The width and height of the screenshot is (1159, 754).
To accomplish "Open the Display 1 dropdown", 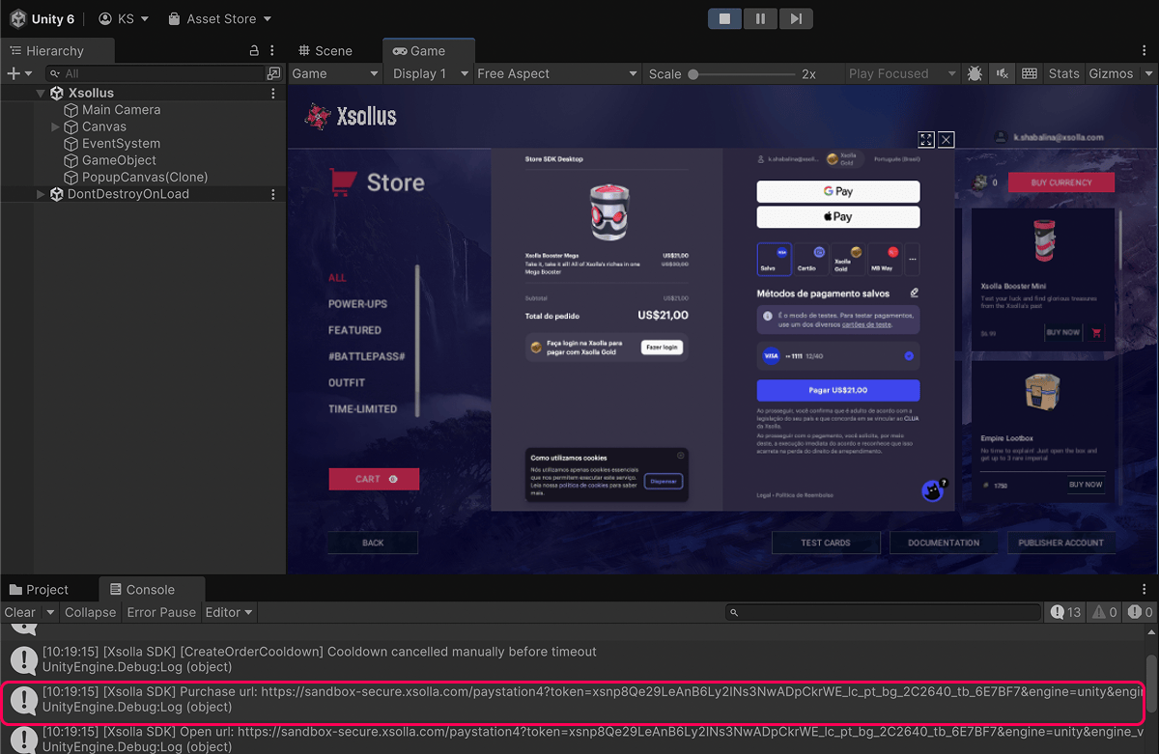I will [x=430, y=73].
